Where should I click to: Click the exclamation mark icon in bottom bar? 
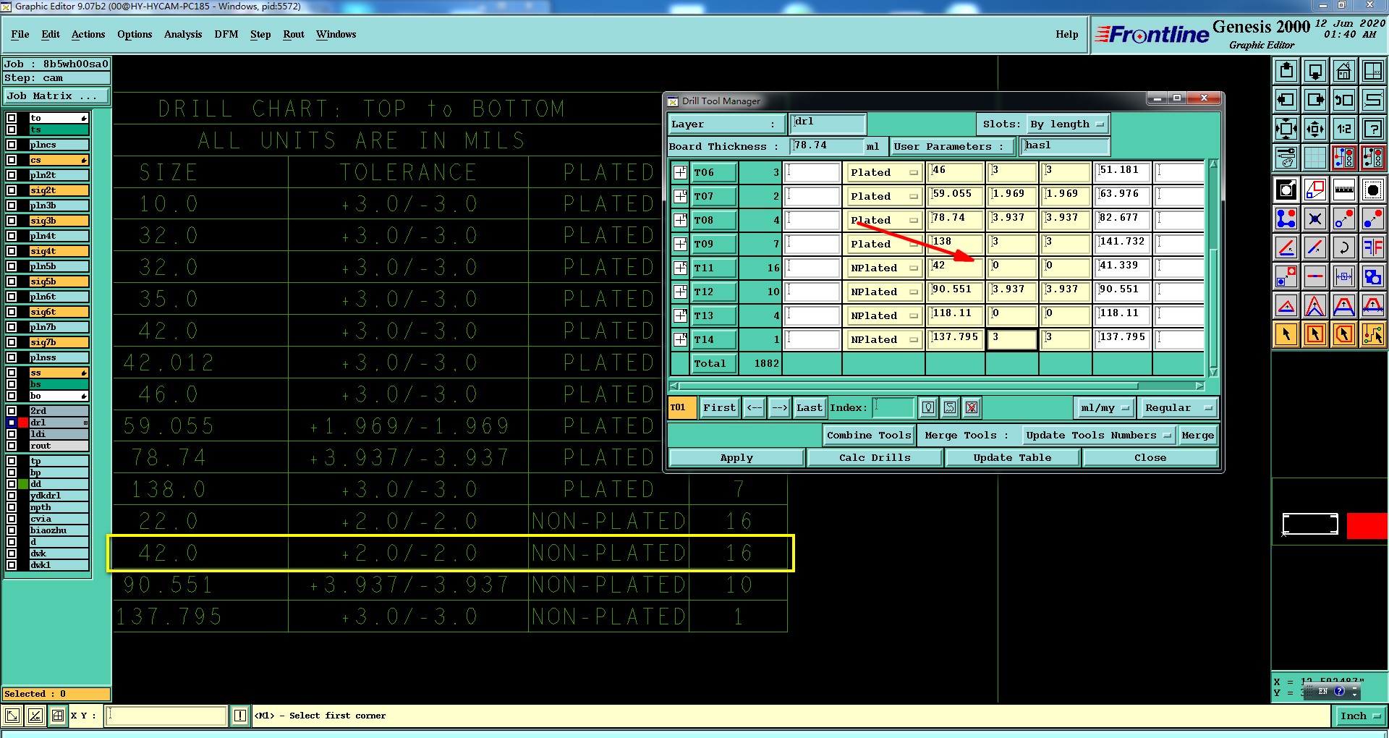click(240, 716)
